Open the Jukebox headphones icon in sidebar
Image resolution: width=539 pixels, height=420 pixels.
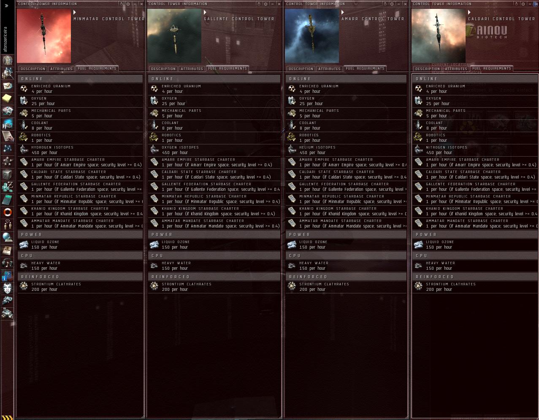click(x=7, y=263)
